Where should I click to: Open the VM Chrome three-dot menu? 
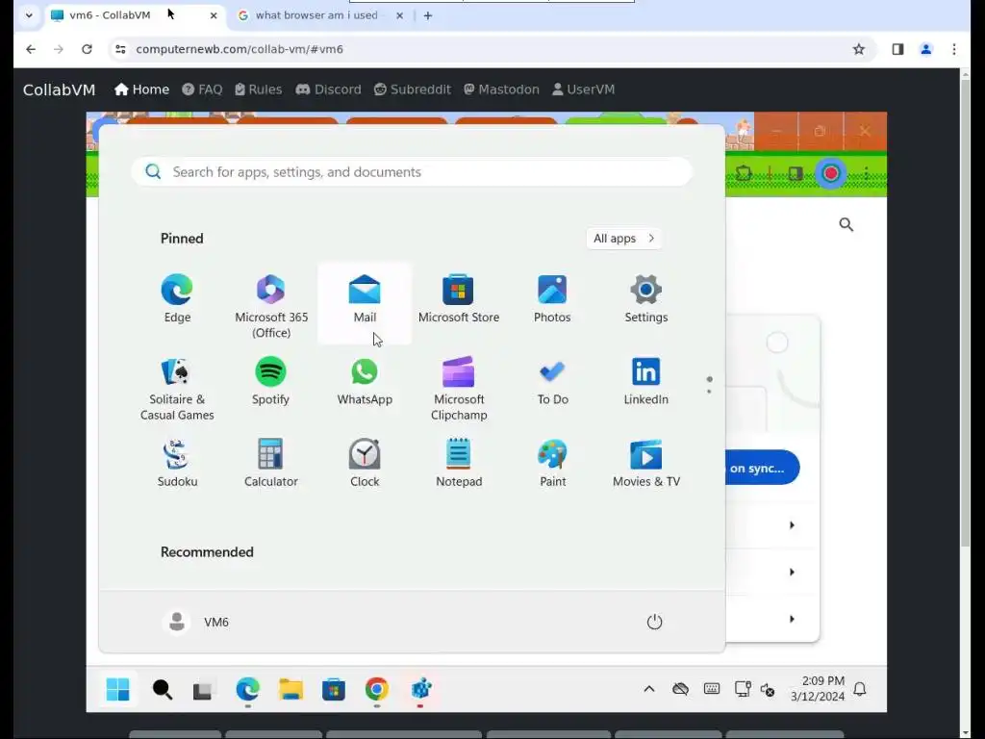tap(867, 173)
